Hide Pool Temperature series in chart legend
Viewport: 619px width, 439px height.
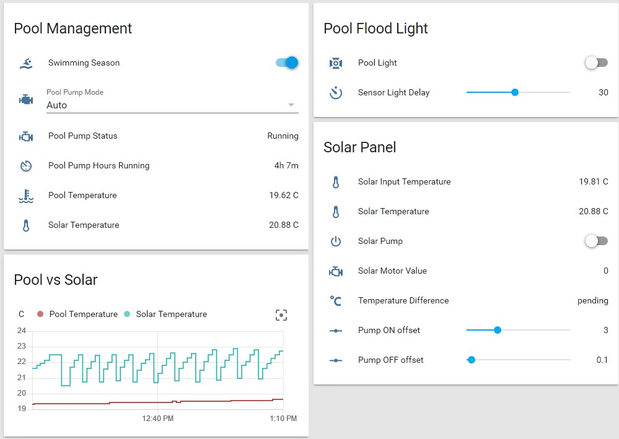[78, 315]
